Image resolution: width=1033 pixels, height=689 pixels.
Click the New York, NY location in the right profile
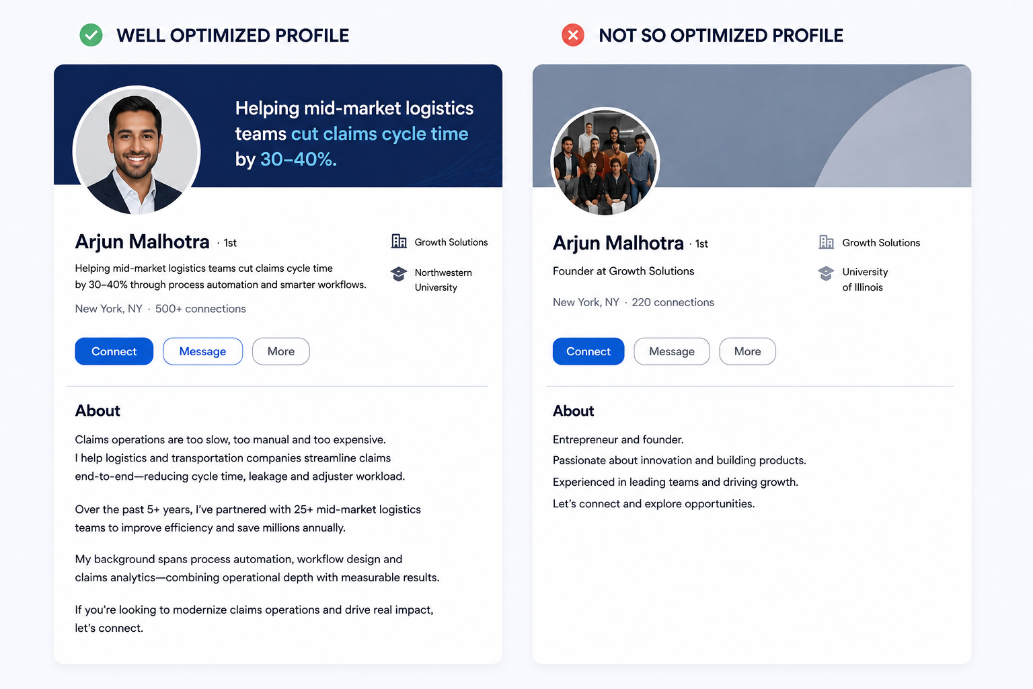(x=586, y=302)
